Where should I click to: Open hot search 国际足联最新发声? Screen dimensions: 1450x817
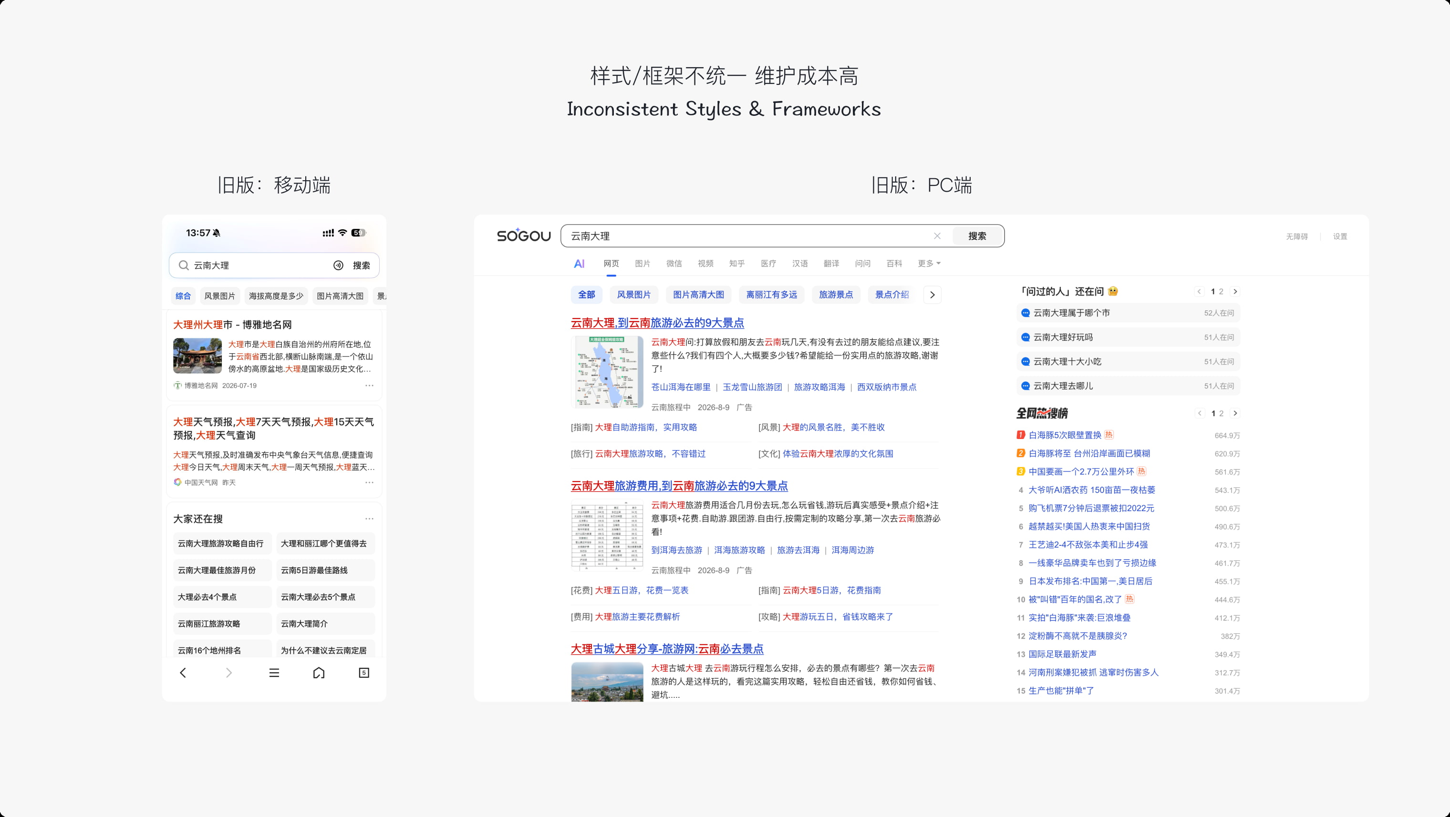tap(1062, 654)
